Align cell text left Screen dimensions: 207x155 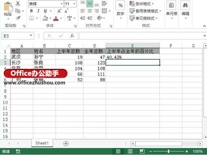click(83, 11)
